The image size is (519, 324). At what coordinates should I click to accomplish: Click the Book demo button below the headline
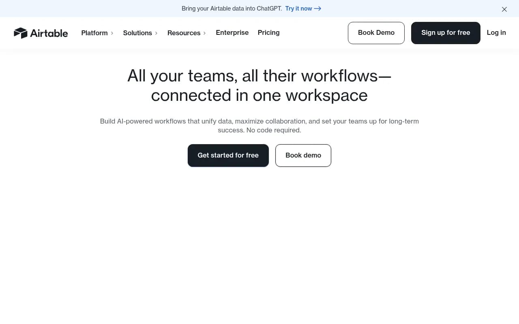303,155
